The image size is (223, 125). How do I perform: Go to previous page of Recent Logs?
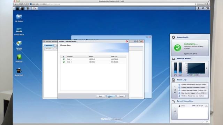click(x=175, y=87)
